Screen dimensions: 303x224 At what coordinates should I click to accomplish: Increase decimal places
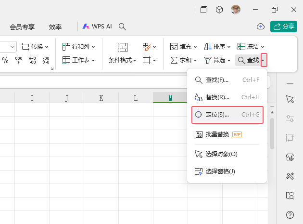click(32, 60)
